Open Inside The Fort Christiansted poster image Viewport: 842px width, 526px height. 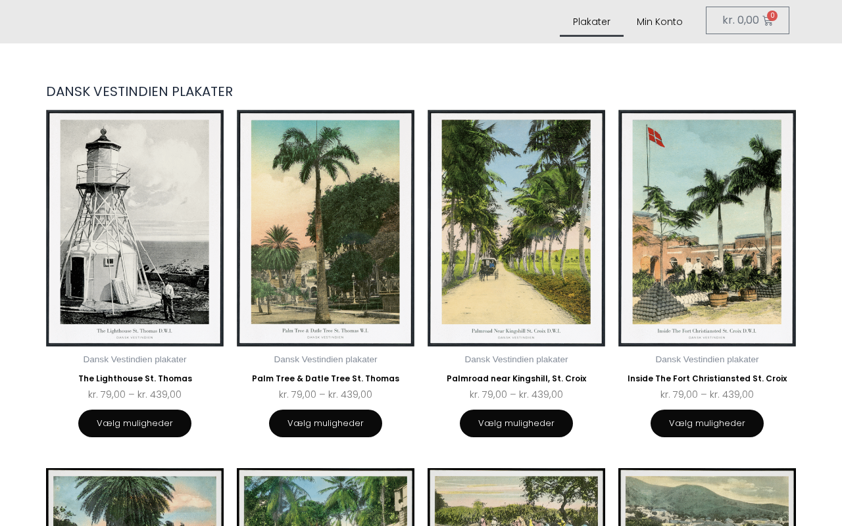(707, 228)
